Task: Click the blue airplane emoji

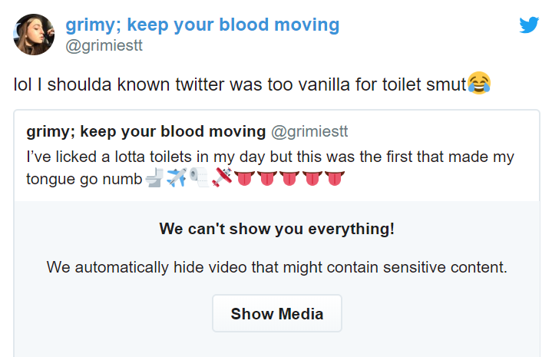Action: [x=177, y=177]
